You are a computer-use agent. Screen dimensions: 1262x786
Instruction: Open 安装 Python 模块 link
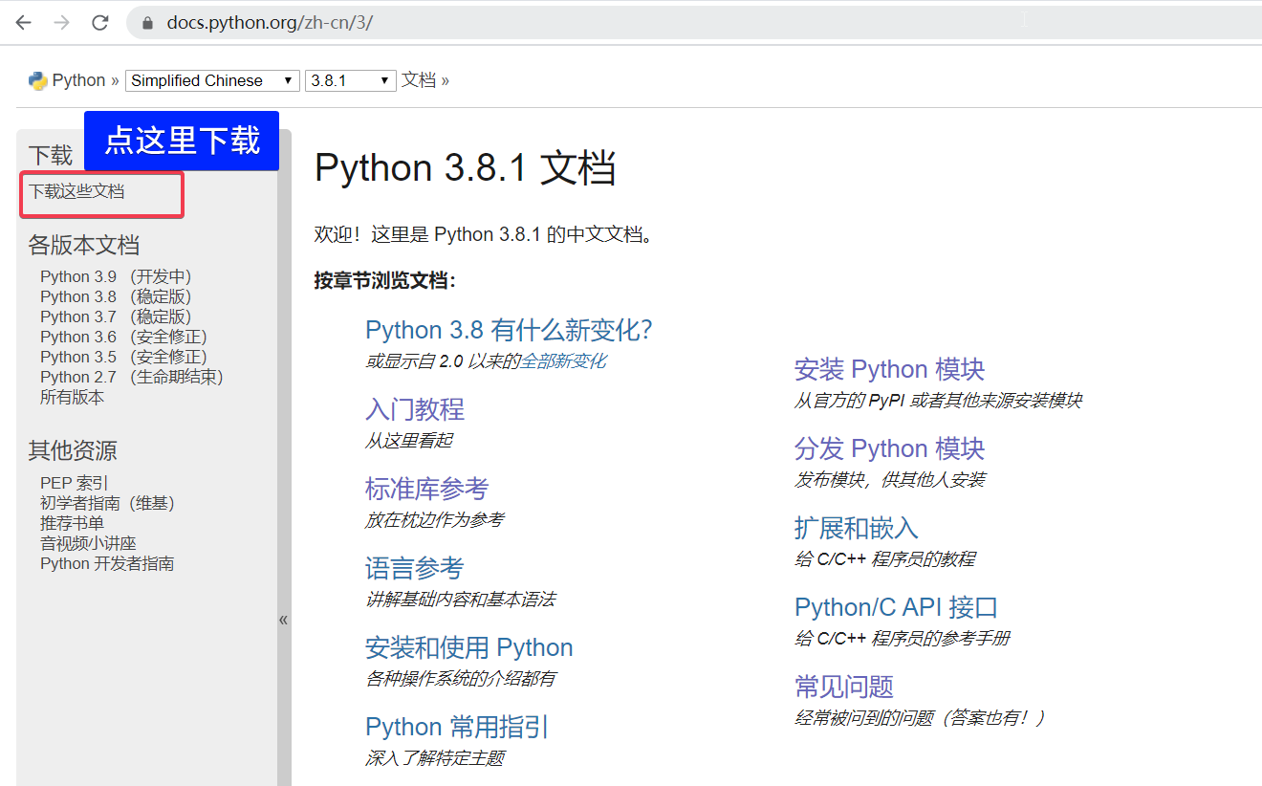tap(889, 369)
